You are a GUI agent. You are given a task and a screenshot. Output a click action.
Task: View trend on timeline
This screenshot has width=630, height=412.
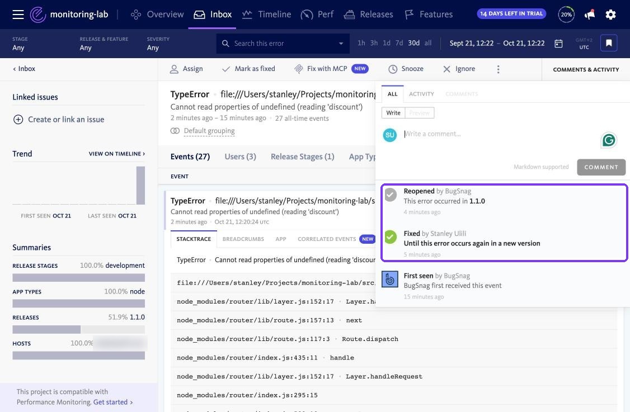[x=117, y=154]
